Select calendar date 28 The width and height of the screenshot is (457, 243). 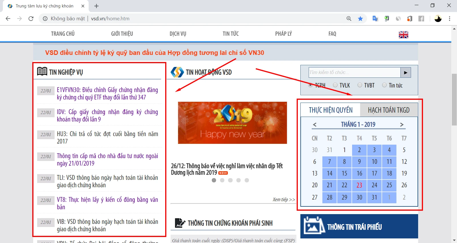coord(330,198)
